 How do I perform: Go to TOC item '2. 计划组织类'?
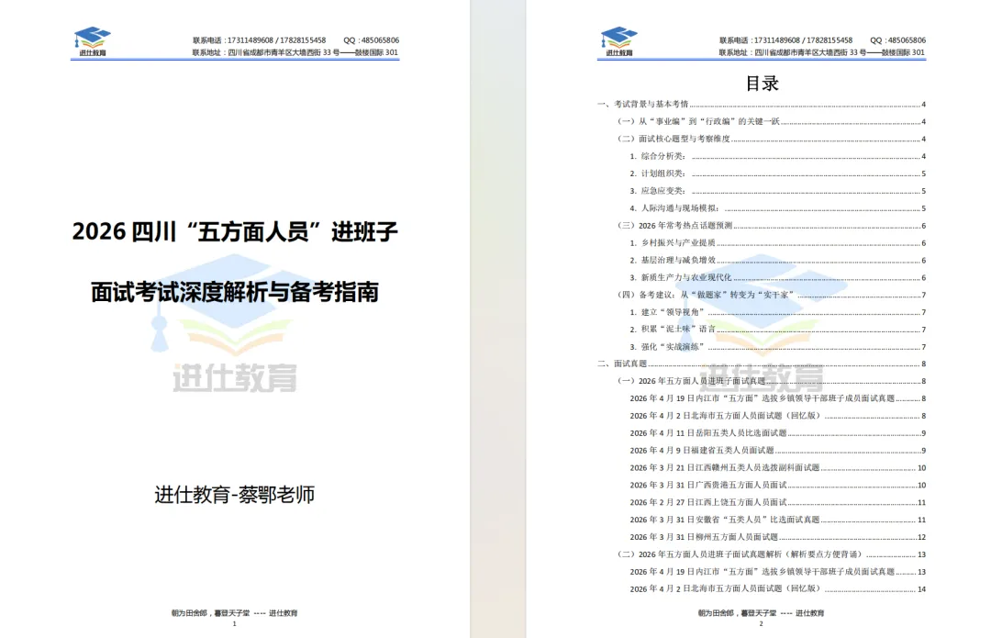(777, 173)
